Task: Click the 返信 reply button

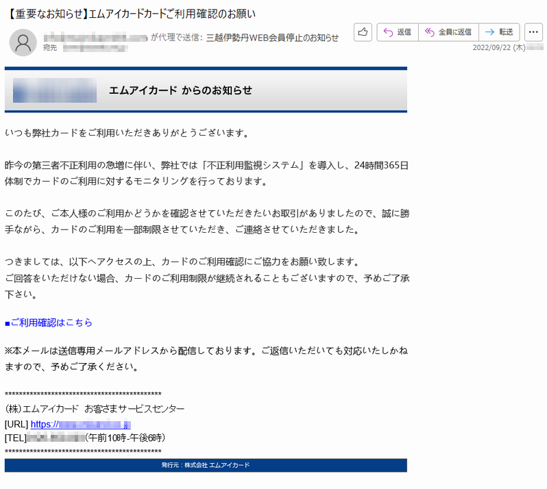Action: [398, 32]
